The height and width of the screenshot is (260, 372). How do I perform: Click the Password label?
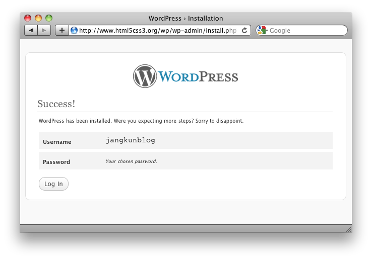(x=56, y=162)
